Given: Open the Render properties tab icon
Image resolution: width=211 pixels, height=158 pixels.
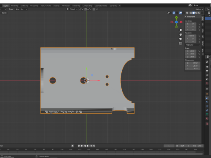Looking at the screenshot, I should (207, 67).
